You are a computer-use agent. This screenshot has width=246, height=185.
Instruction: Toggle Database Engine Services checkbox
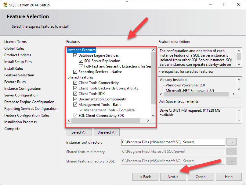click(75, 55)
